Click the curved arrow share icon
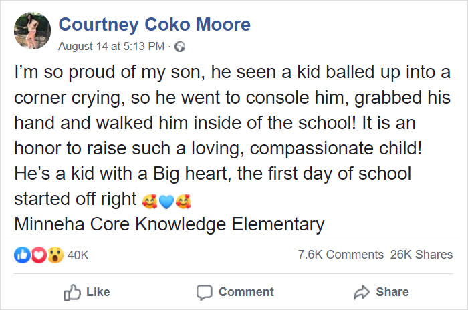 (362, 292)
